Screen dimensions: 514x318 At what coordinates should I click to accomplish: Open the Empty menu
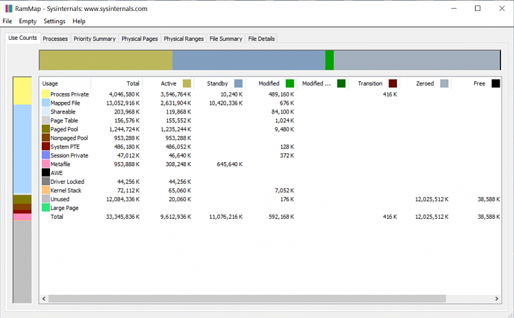[x=27, y=21]
